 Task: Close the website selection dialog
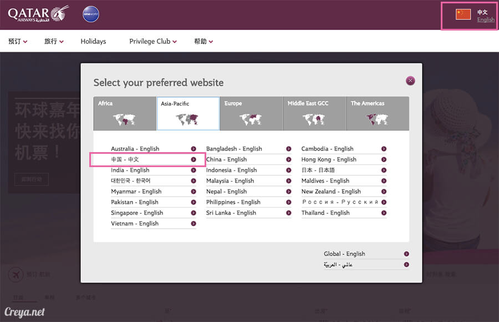click(x=410, y=80)
